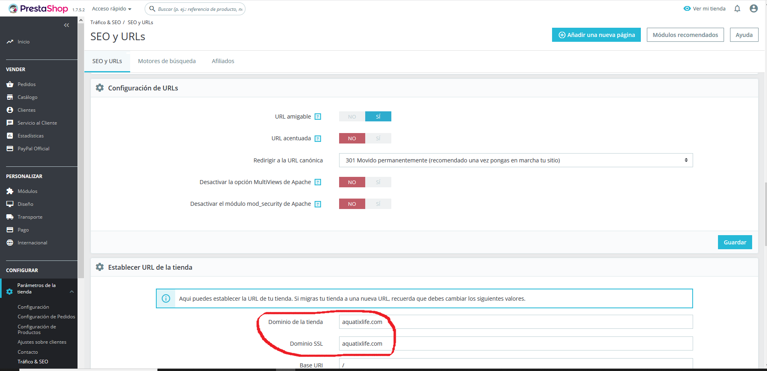Click the Pago credit card icon
Screen dimensions: 767x371
[10, 230]
